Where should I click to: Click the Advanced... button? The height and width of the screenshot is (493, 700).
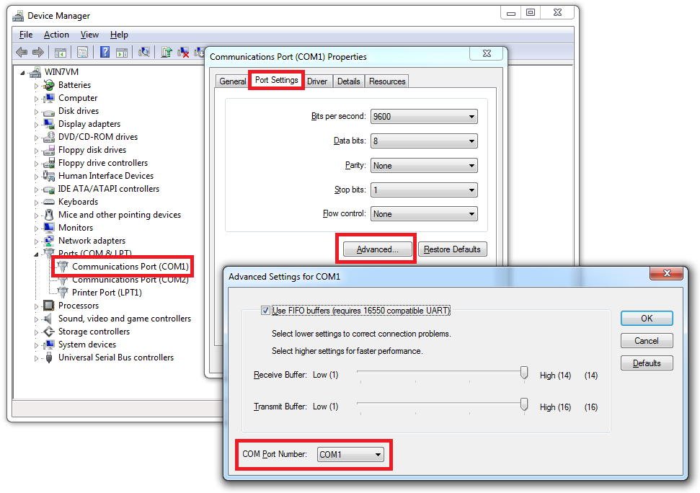(x=376, y=249)
